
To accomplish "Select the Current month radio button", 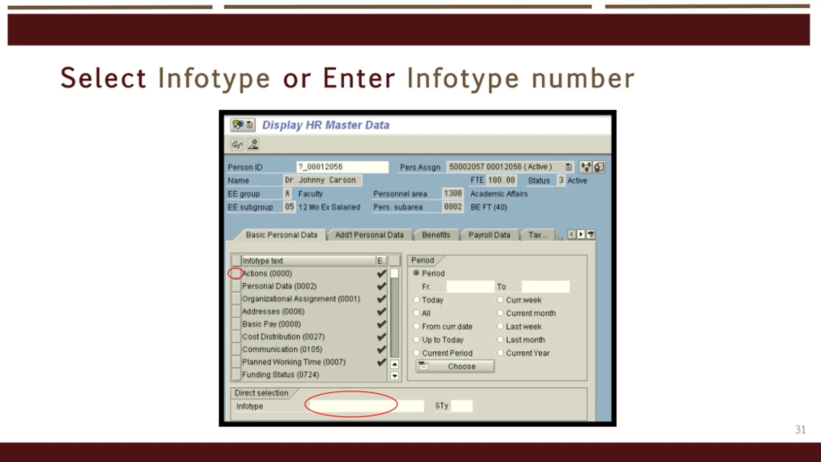I will point(500,313).
